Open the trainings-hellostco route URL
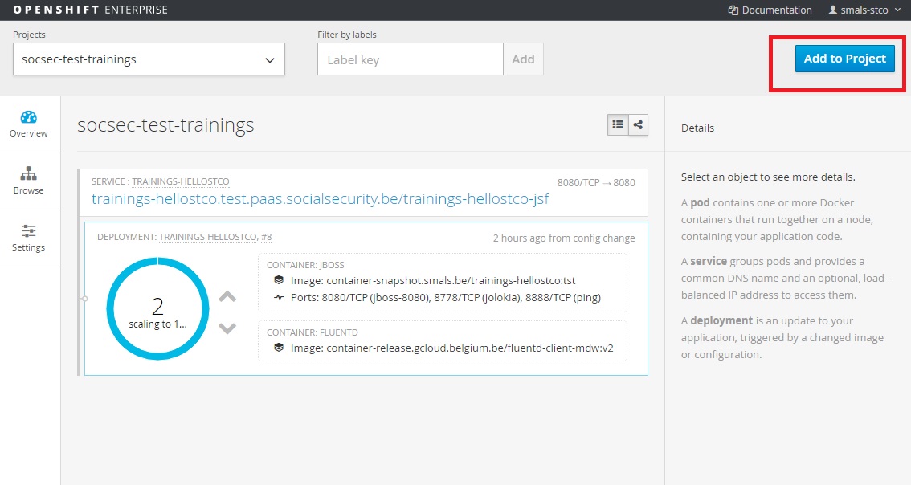This screenshot has height=485, width=911. (x=320, y=198)
